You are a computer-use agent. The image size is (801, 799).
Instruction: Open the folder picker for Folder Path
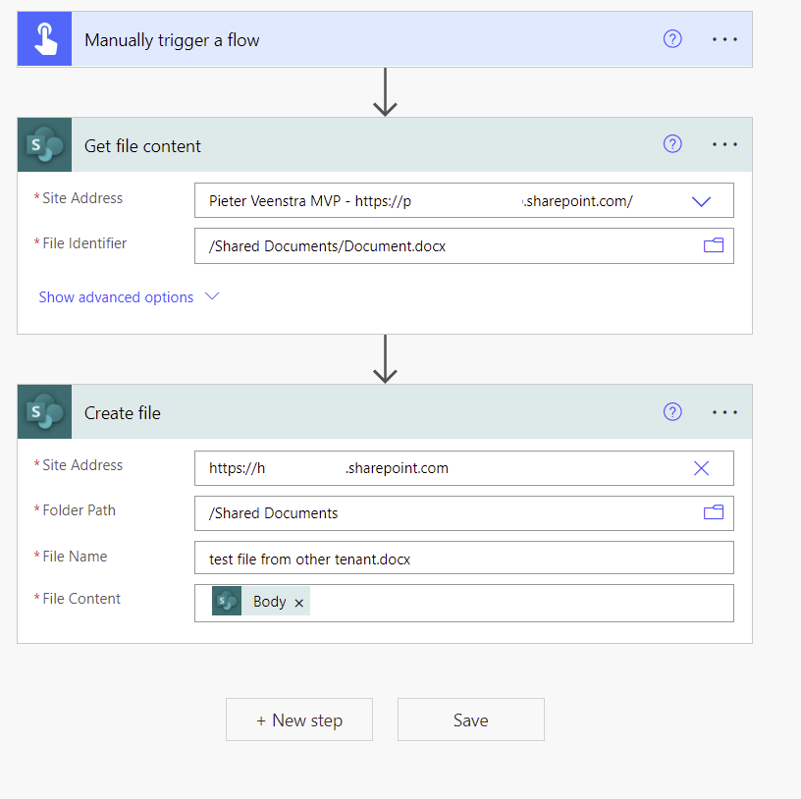(713, 512)
